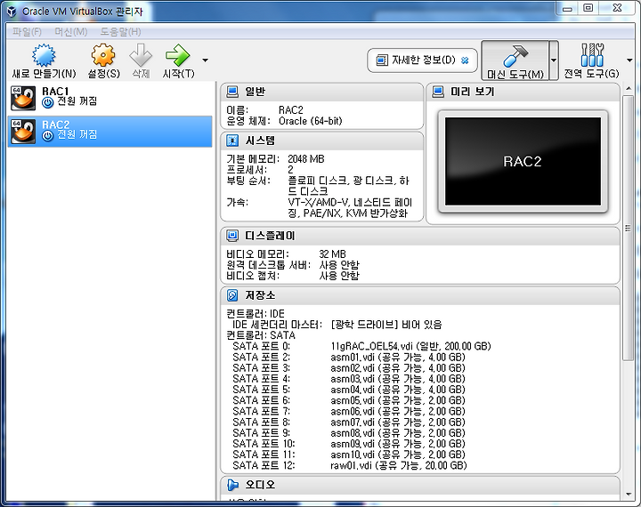This screenshot has height=507, width=641.
Task: Expand the Global Tools dropdown arrow
Action: [629, 60]
